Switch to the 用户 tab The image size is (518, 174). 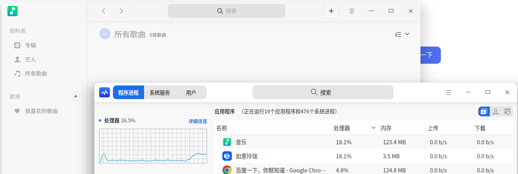tap(191, 93)
